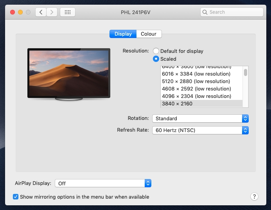Image resolution: width=271 pixels, height=210 pixels.
Task: Minimize the window with the yellow button
Action: point(20,12)
